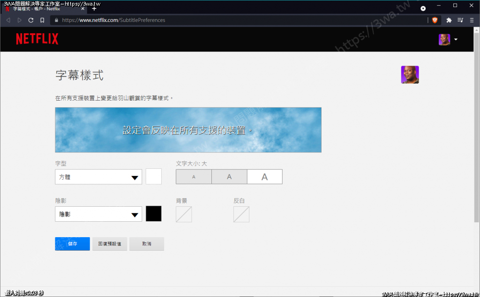
Task: Open the Brave Shields lion icon
Action: [x=435, y=20]
